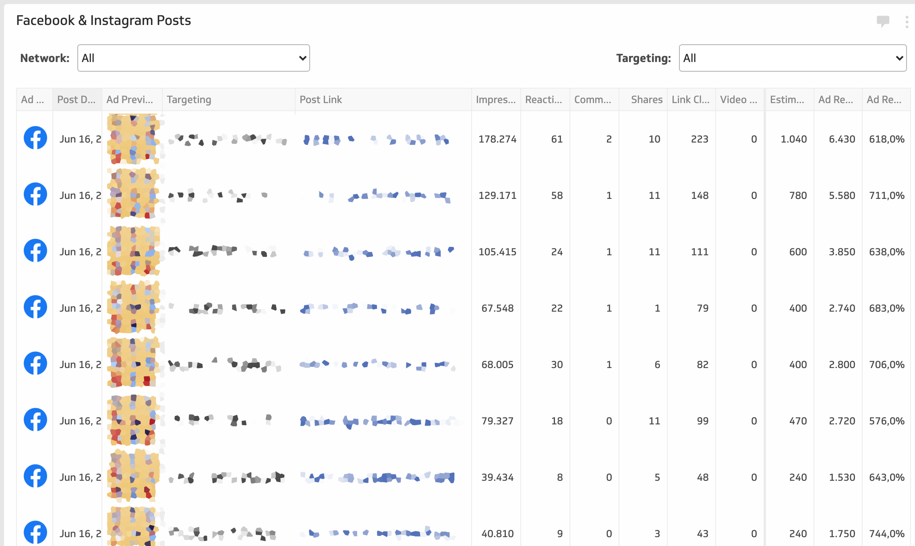Screen dimensions: 915x546
Task: Click Facebook icon in 79.327 impressions row
Action: (35, 420)
